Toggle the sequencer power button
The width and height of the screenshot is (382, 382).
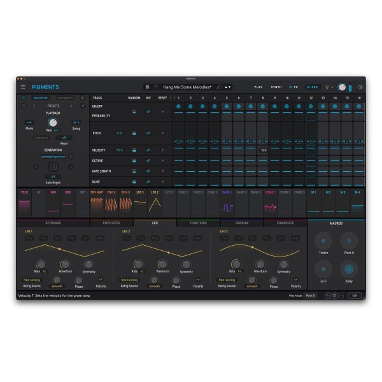click(x=24, y=97)
